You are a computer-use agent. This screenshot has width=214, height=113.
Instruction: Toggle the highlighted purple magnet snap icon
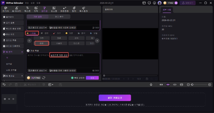(168, 85)
